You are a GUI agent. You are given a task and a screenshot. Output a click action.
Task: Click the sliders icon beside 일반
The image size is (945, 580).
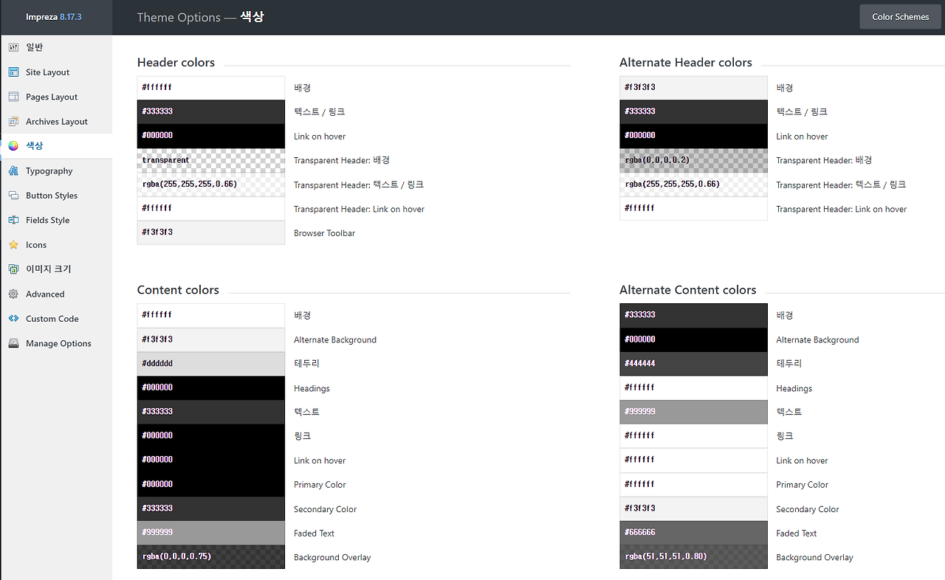13,47
